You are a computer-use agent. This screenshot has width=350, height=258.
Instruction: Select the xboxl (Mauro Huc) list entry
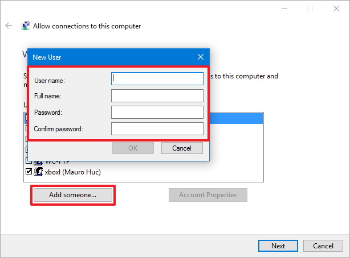tap(72, 171)
